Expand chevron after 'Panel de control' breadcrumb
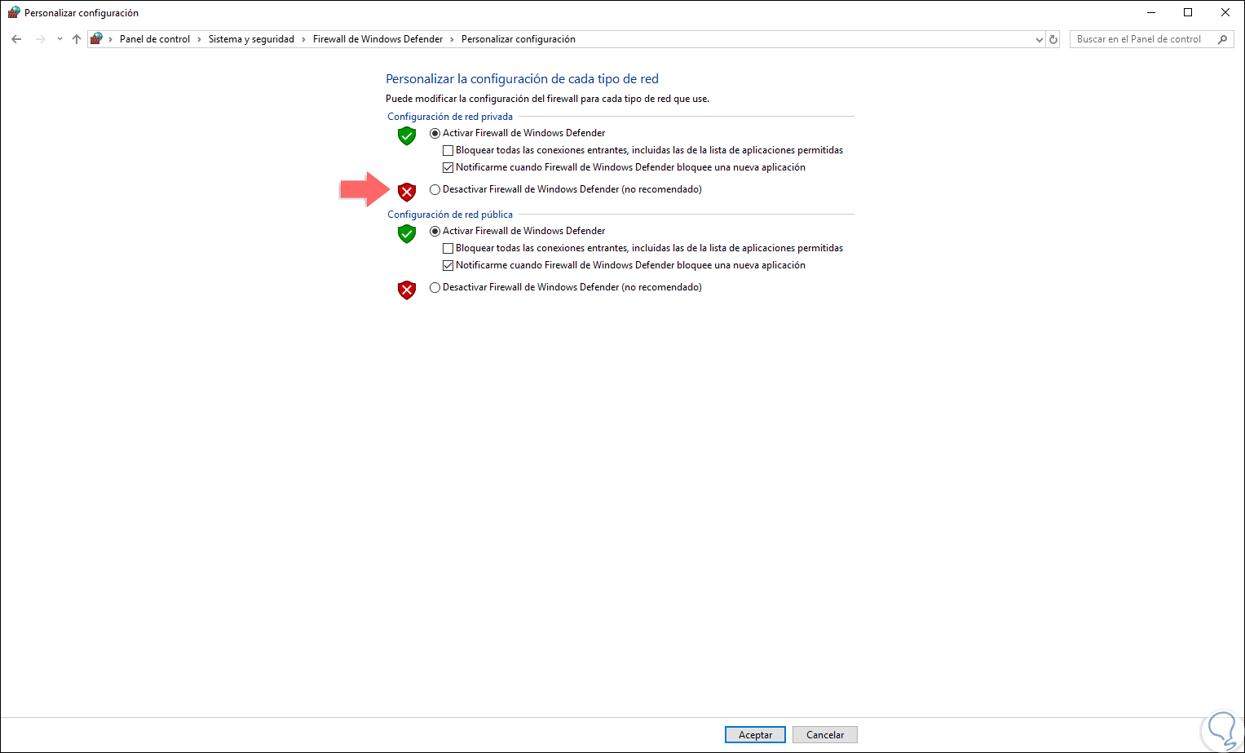Image resolution: width=1245 pixels, height=753 pixels. tap(199, 39)
